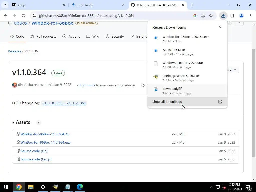Collapse the Assets section

21,122
